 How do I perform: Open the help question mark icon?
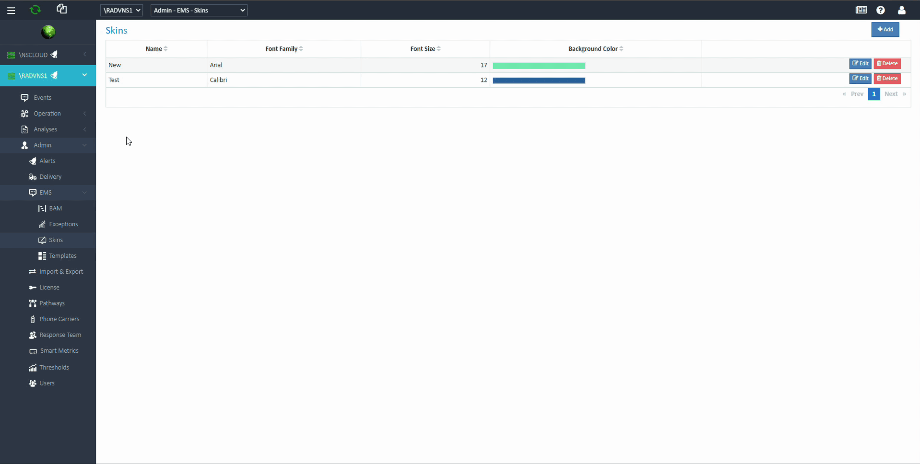881,10
